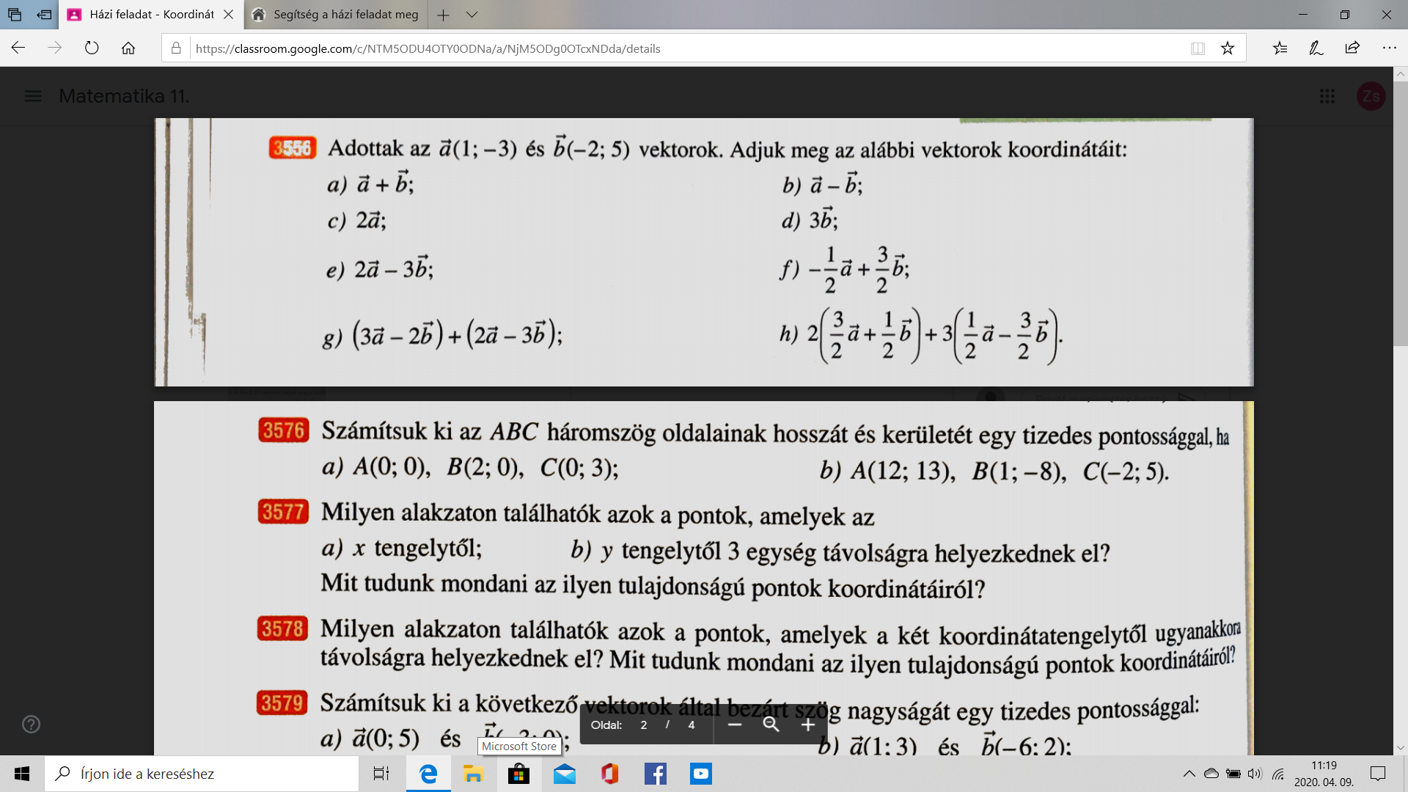Zoom out with the minus button
Screen dimensions: 1408x792
point(735,725)
